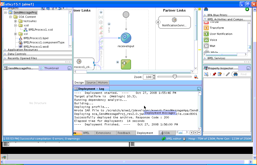Collapse the SOA Content folder

click(10, 17)
